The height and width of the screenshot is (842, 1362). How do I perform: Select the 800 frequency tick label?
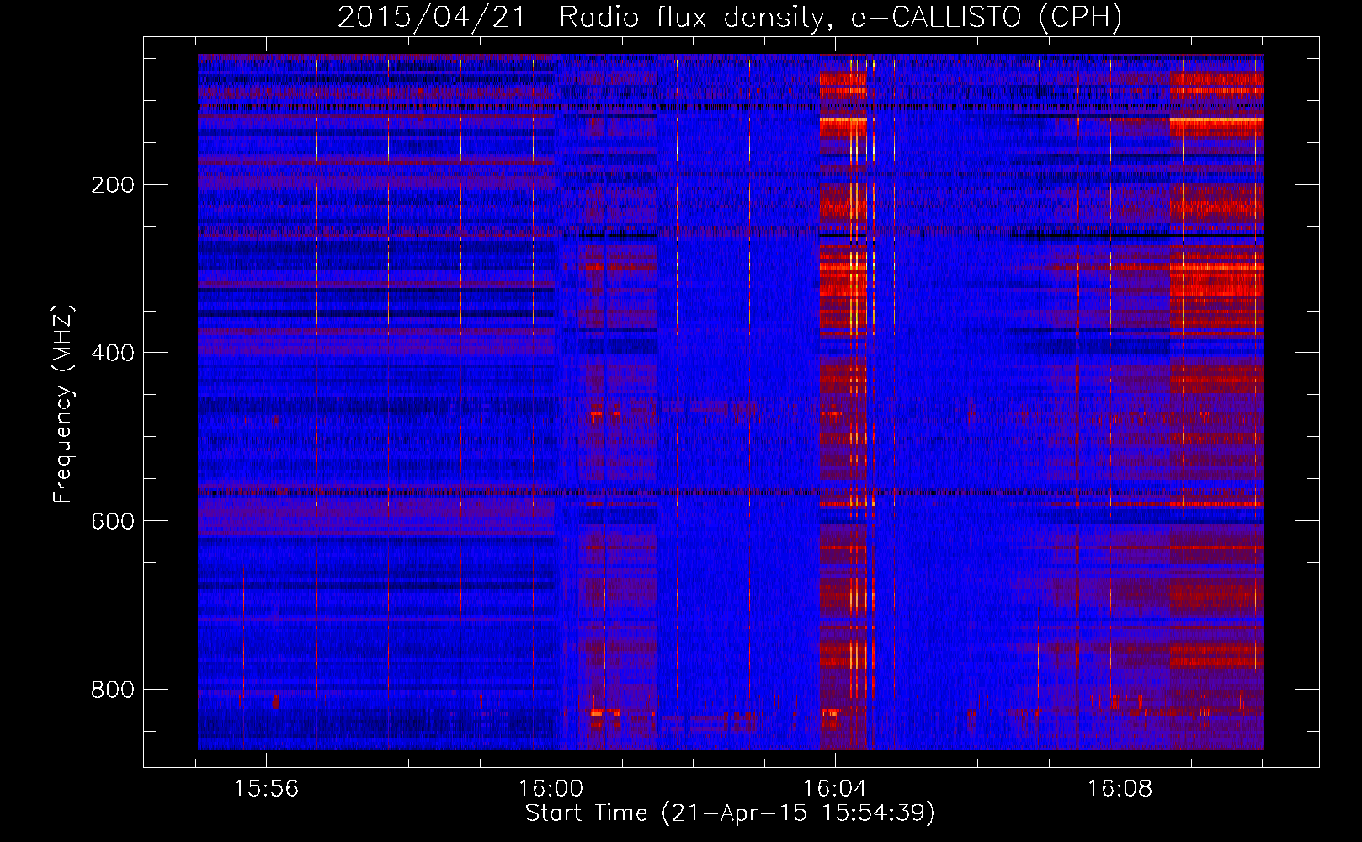113,690
